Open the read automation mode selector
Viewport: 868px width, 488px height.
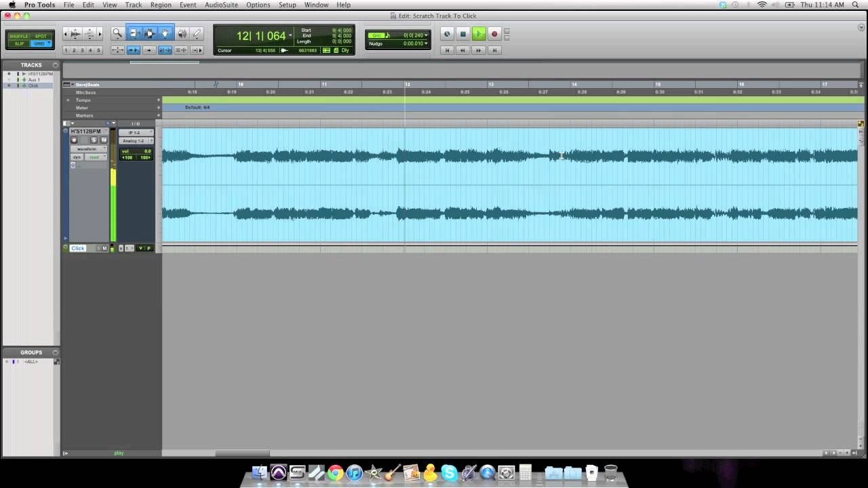click(x=96, y=157)
